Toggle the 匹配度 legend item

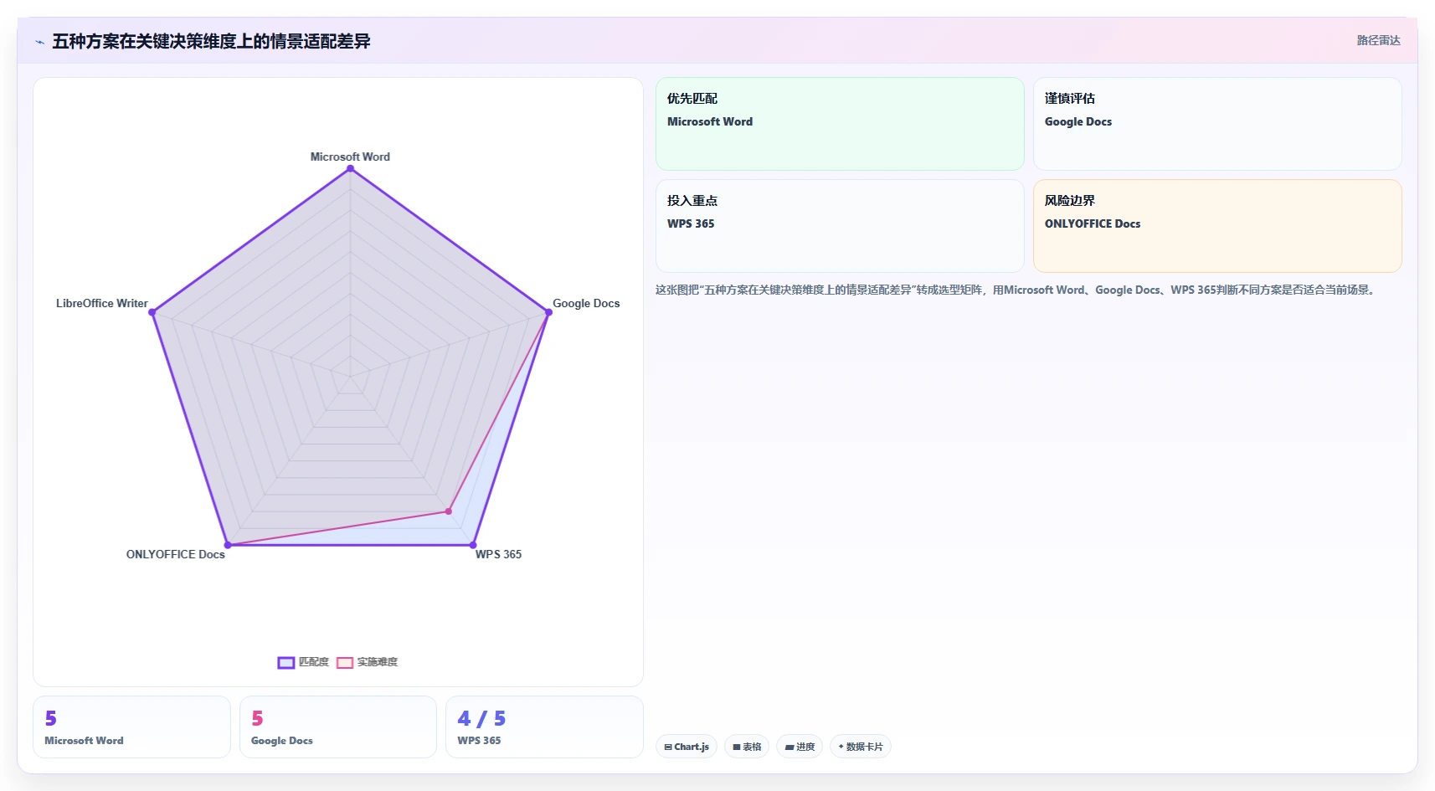point(303,662)
